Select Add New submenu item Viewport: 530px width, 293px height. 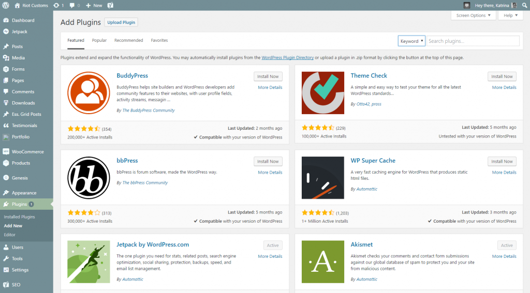13,226
